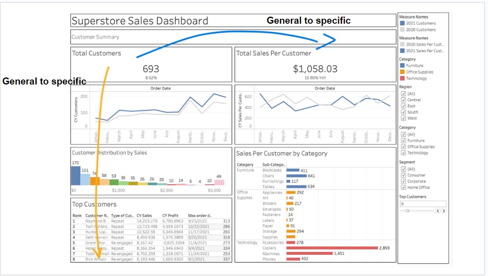Select the Re-engaged cell in rank 8 row
488x276 pixels.
pos(122,259)
